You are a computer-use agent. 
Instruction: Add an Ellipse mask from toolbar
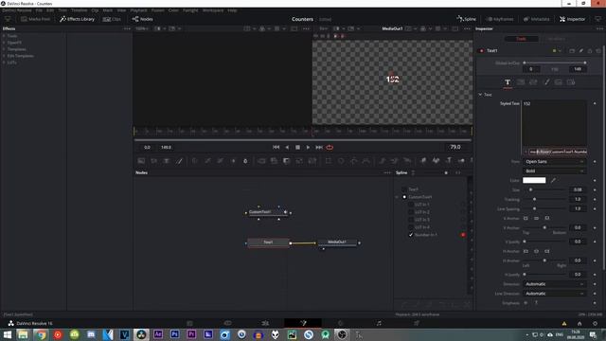341,161
